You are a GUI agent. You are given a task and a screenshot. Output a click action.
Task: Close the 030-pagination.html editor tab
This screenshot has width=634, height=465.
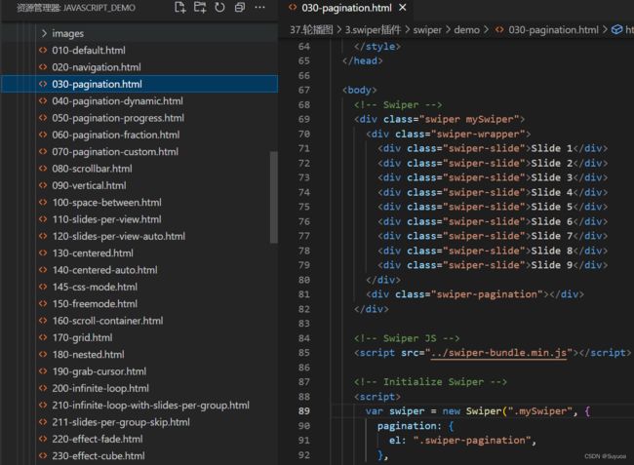[402, 8]
